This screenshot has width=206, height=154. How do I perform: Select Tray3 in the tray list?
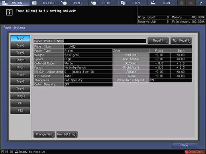pos(20,53)
